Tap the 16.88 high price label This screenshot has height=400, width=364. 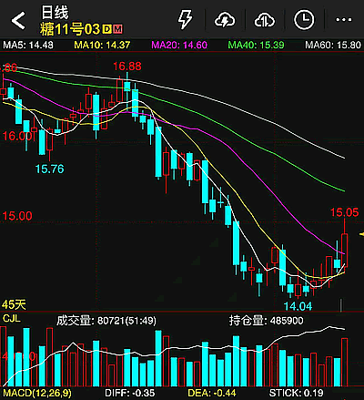(x=127, y=67)
